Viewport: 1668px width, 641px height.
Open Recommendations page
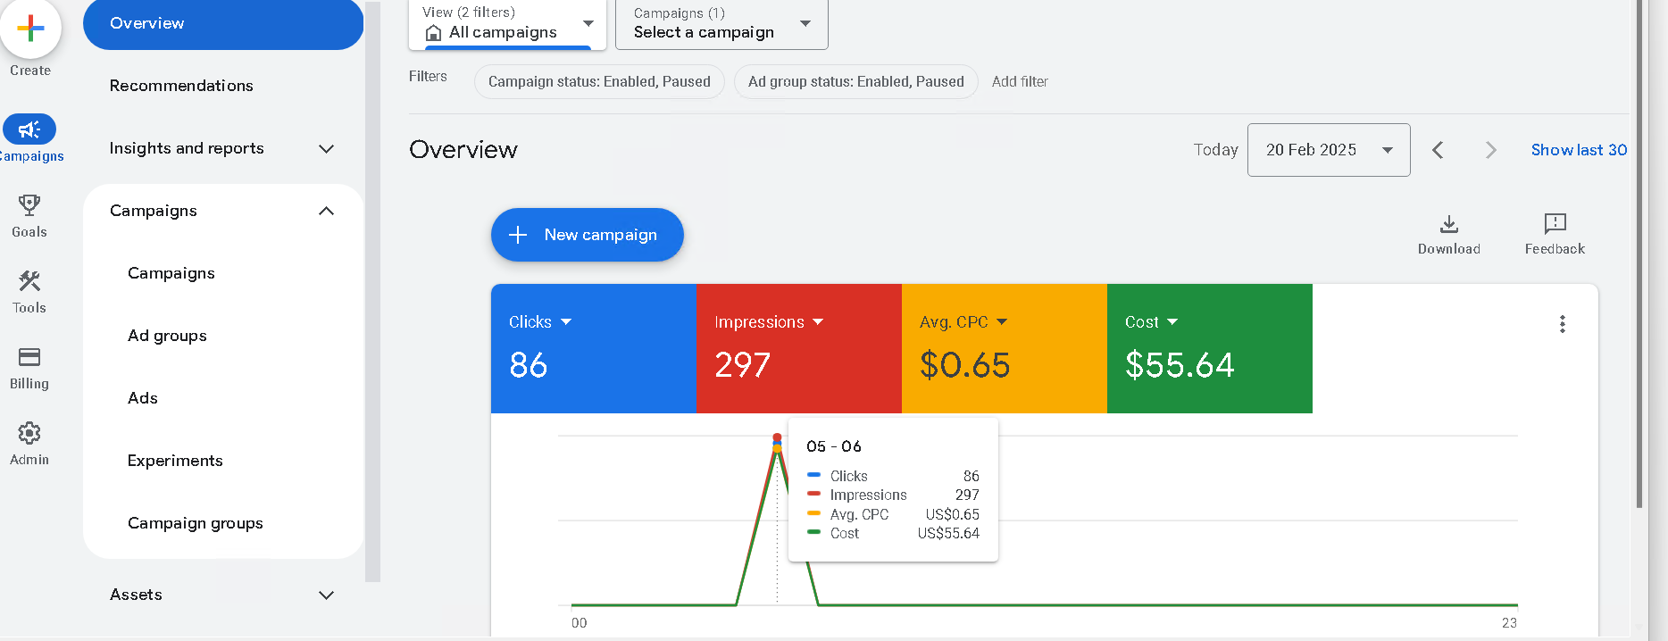point(181,86)
